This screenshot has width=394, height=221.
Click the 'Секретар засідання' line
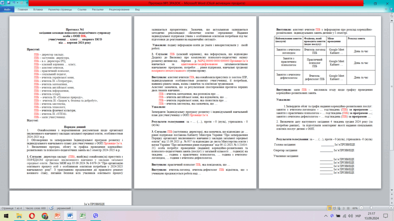(x=285, y=150)
